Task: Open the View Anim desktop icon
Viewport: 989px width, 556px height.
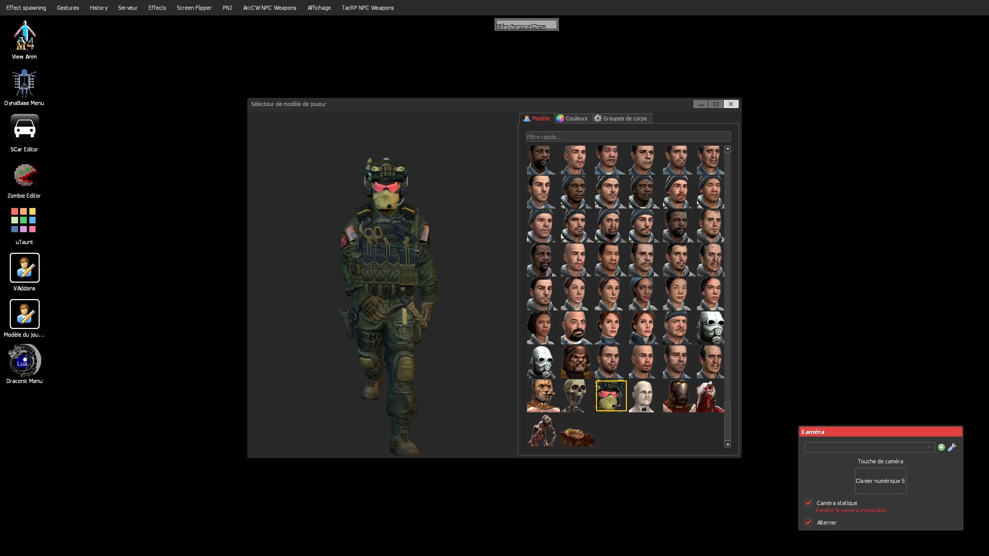Action: (24, 36)
